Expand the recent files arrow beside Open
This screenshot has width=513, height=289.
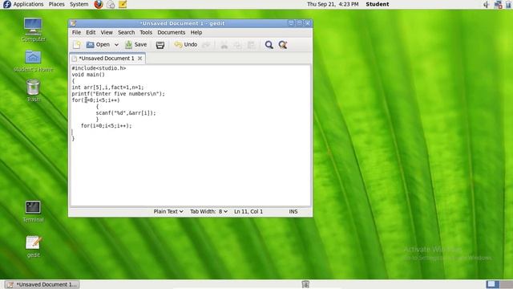116,45
